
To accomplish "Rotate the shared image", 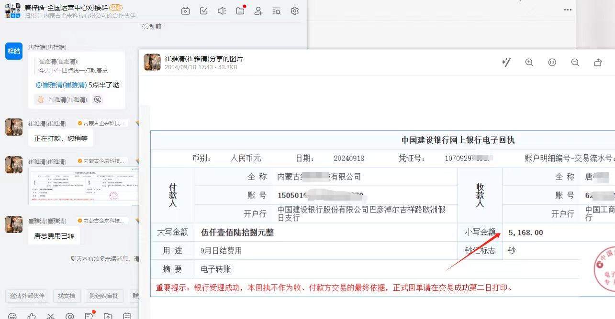I will [598, 63].
